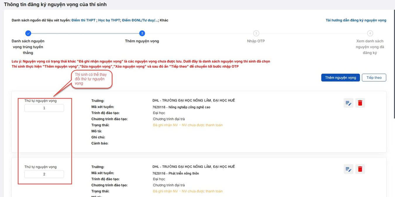Delete the Phát triển nông thôn wish
This screenshot has height=197, width=395.
click(360, 169)
